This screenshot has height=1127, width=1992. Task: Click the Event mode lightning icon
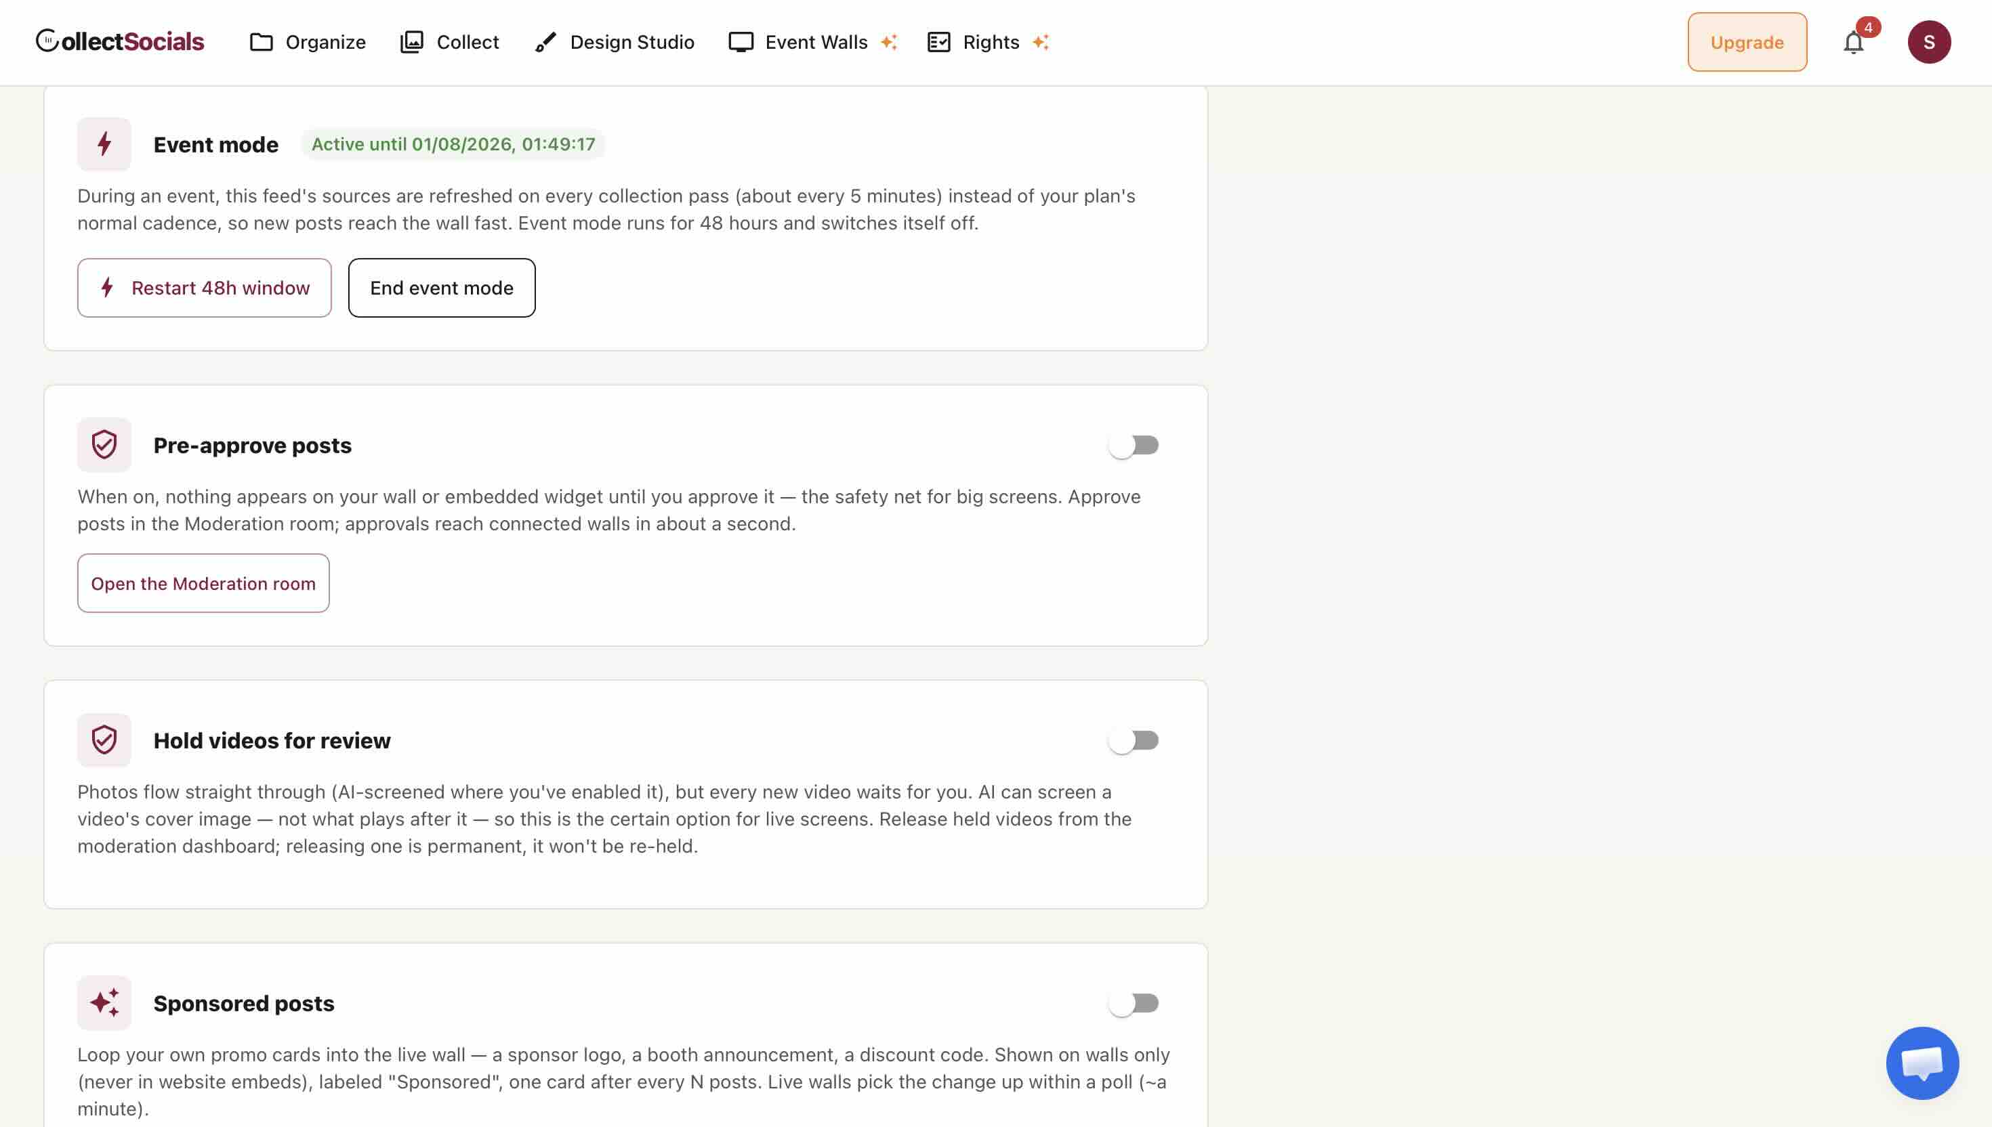click(104, 144)
